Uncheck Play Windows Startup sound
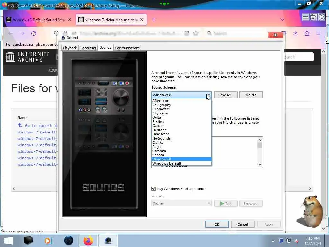Image resolution: width=329 pixels, height=247 pixels. tap(153, 188)
